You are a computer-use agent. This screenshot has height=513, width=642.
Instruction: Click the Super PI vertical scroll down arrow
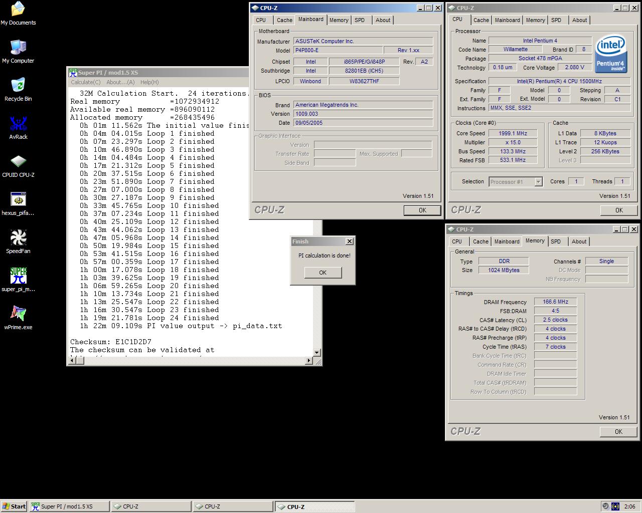[316, 353]
